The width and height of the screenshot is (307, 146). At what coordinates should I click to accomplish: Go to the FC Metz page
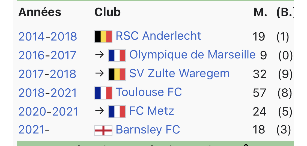pos(151,111)
